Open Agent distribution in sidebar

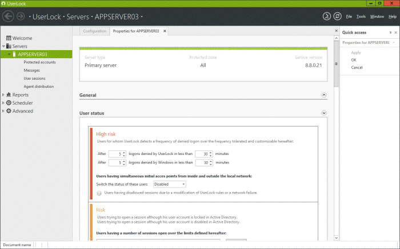click(39, 87)
